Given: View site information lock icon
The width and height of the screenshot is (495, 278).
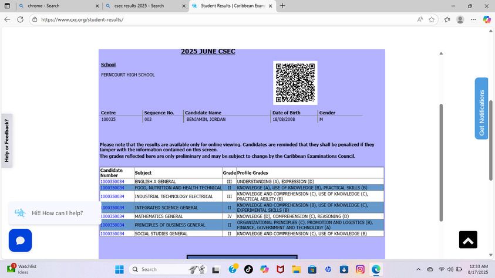Looking at the screenshot, I should (x=35, y=19).
